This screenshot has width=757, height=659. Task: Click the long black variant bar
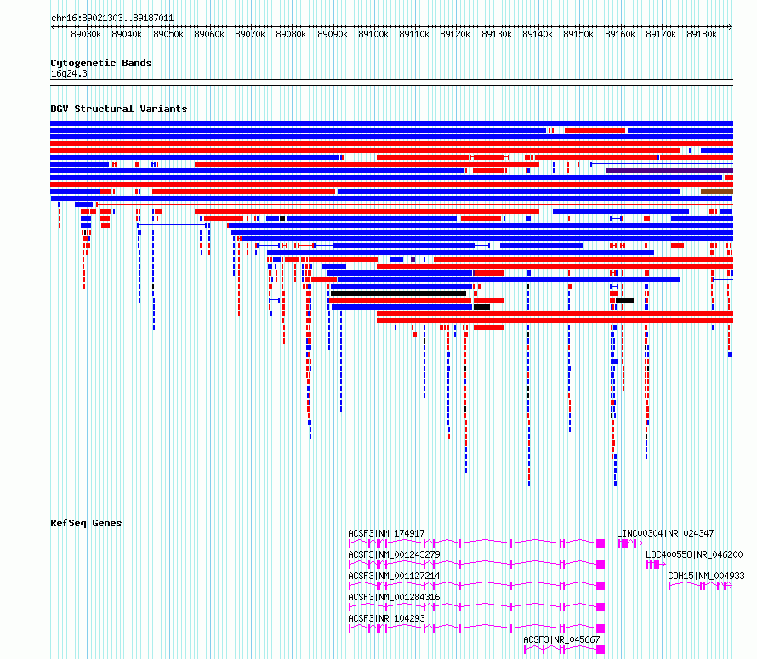(399, 293)
